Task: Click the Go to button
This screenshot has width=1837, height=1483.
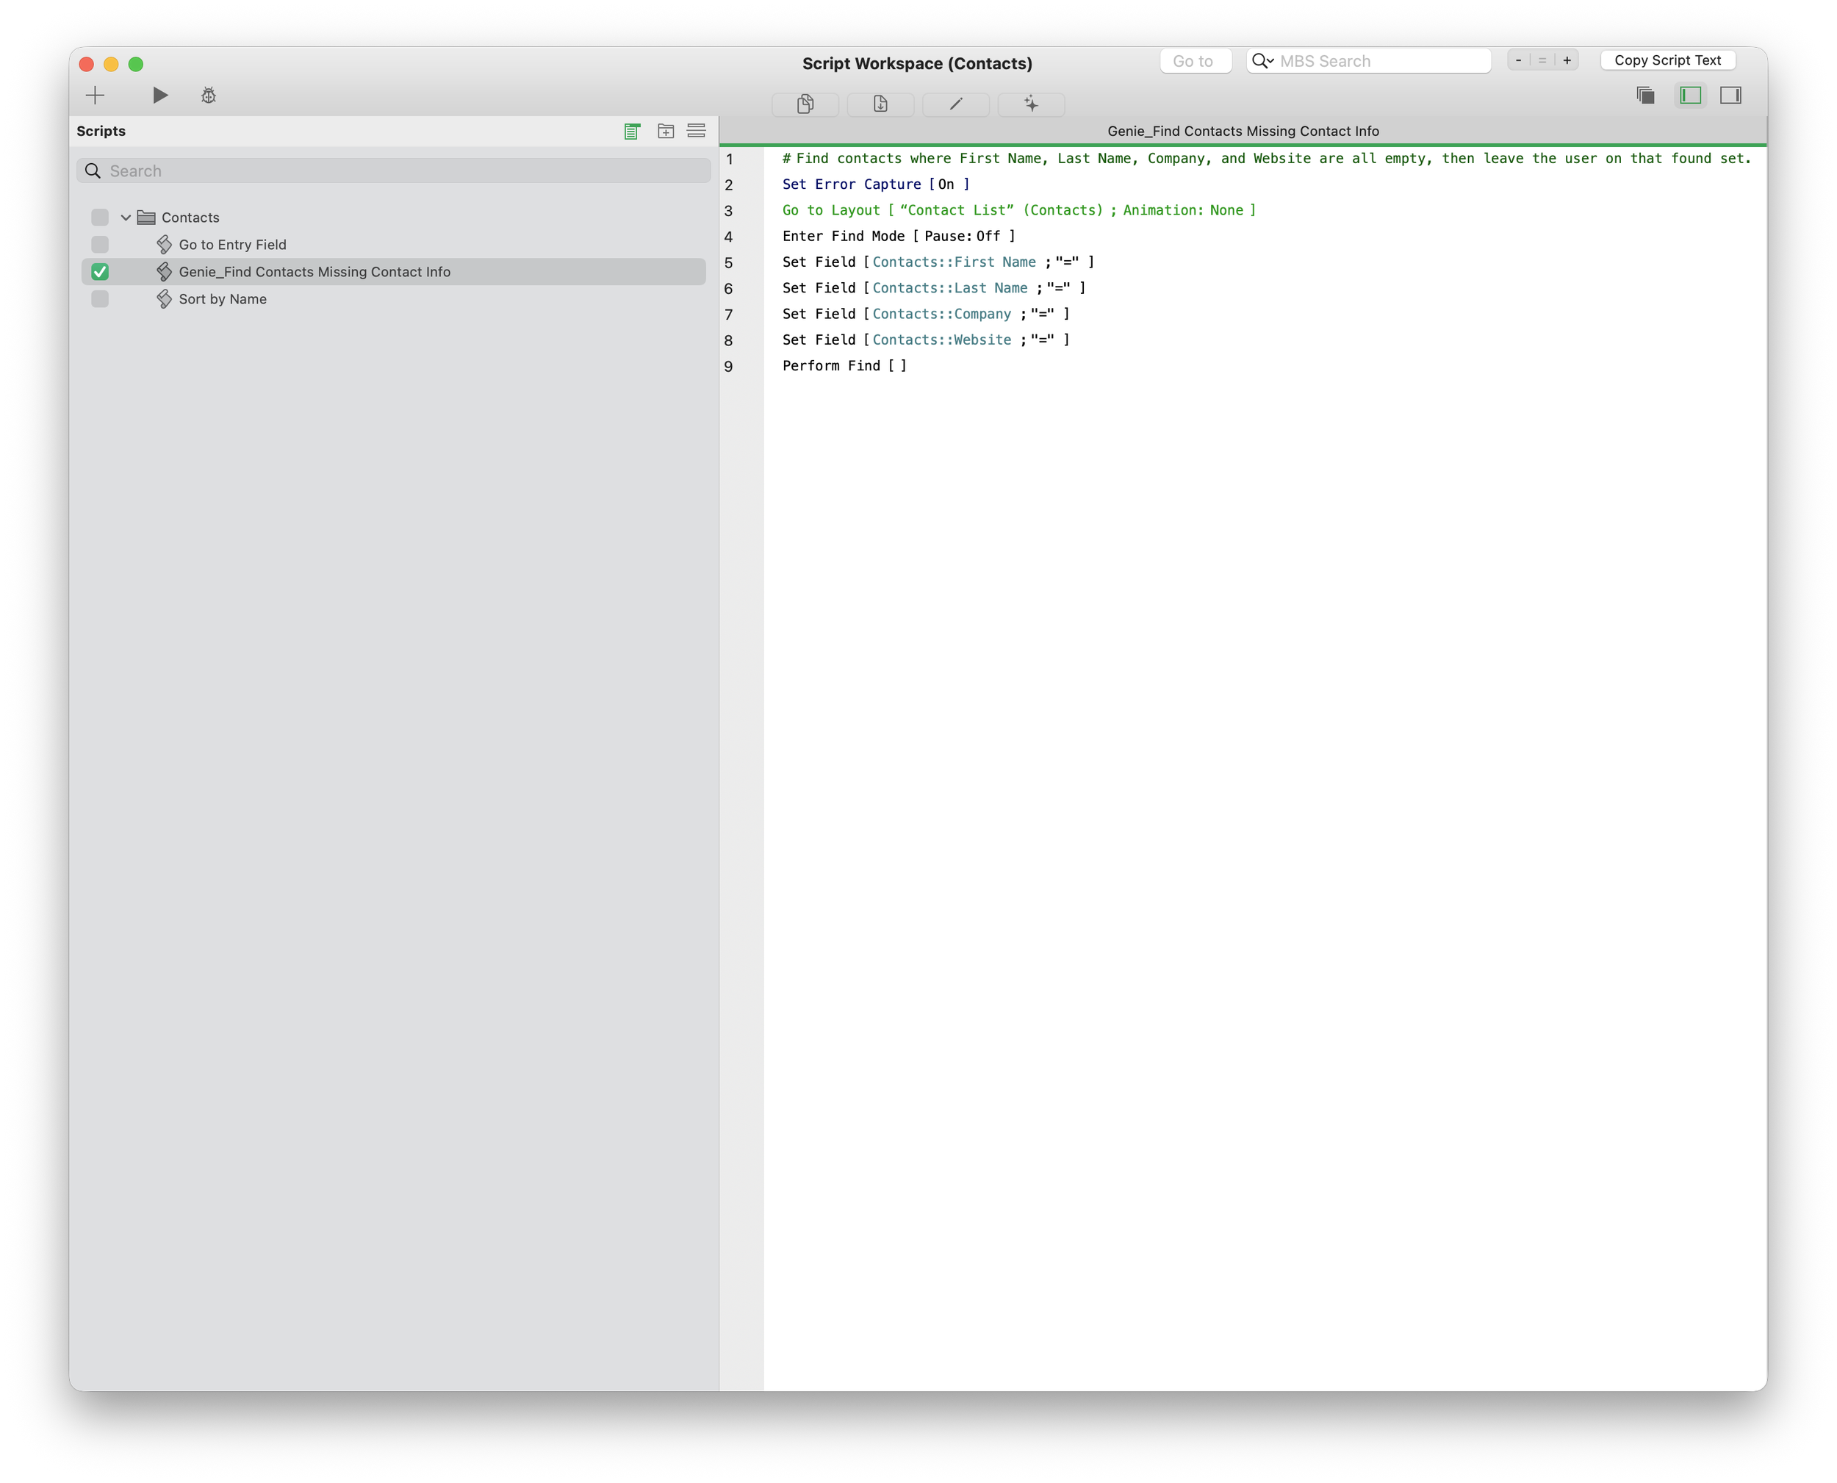Action: click(1195, 61)
